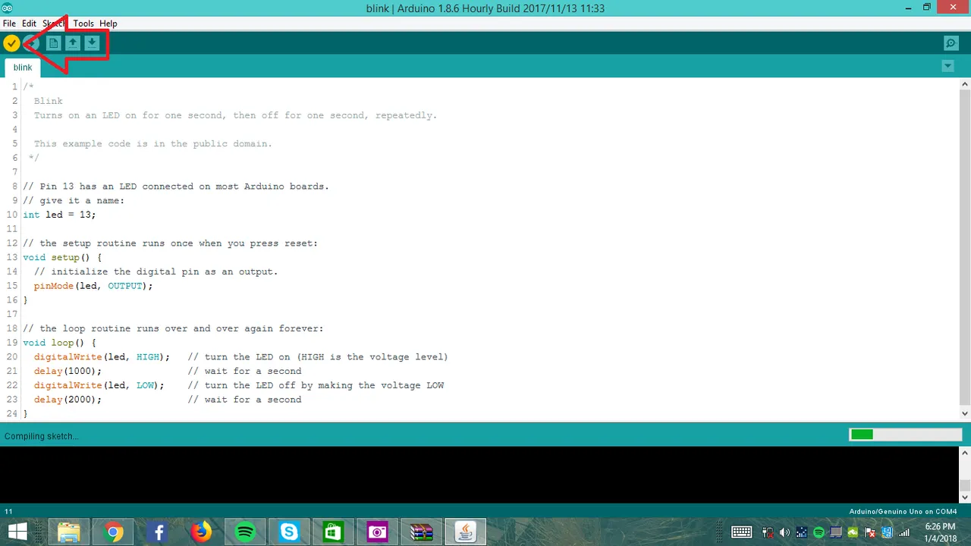Open the purple camera app on taskbar
The image size is (971, 546).
tap(378, 532)
